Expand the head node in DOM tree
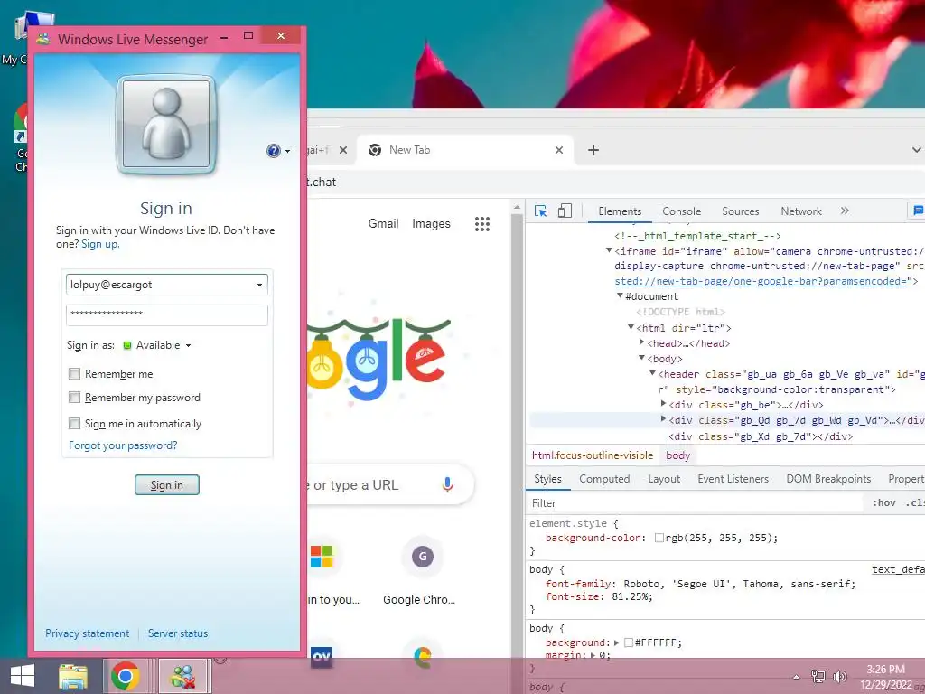 pyautogui.click(x=642, y=342)
